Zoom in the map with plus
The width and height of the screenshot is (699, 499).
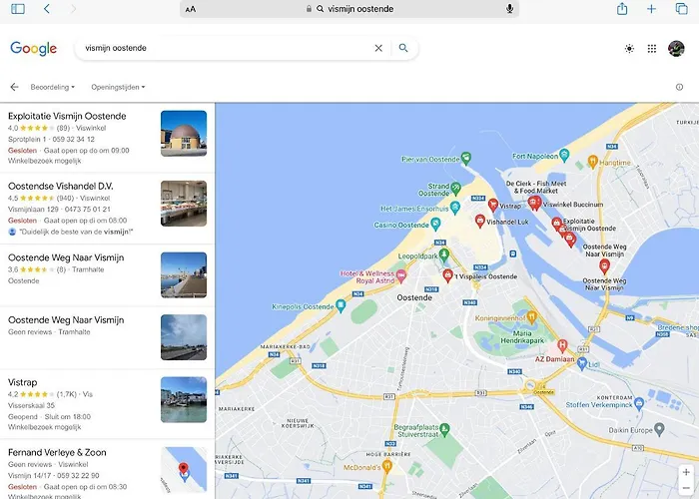[x=686, y=472]
